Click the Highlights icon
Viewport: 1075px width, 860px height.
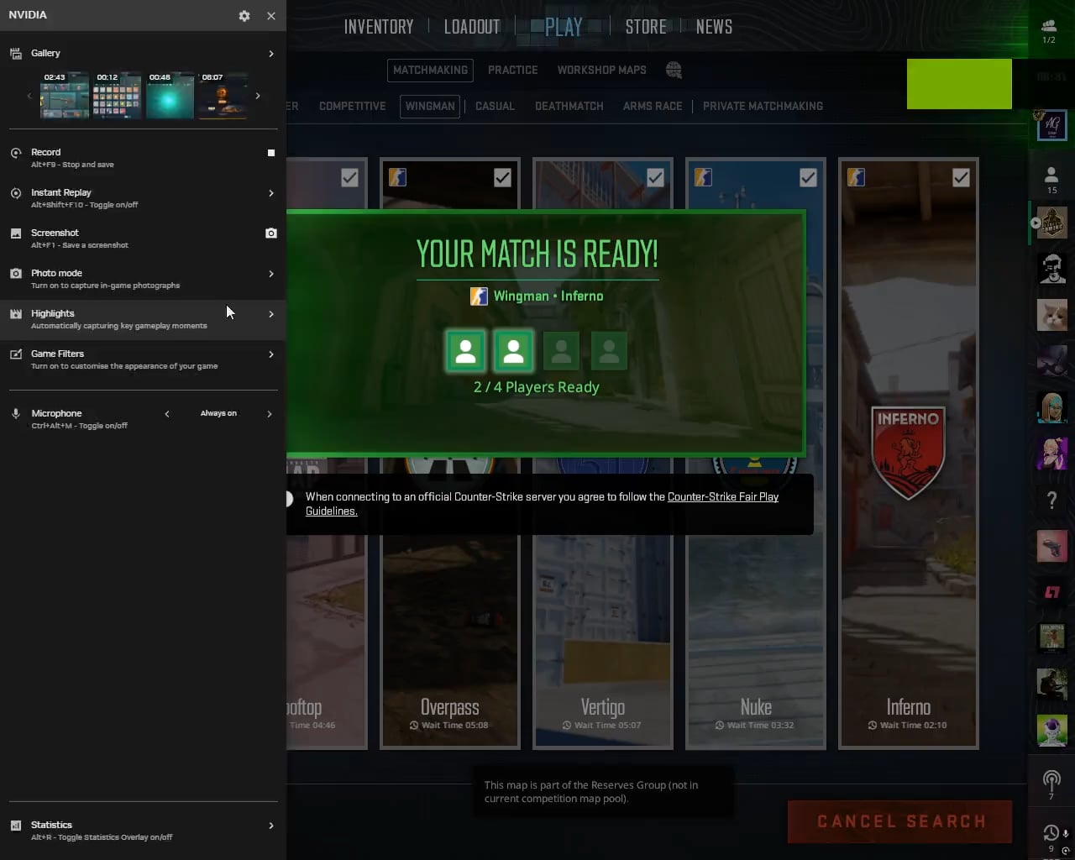point(15,314)
